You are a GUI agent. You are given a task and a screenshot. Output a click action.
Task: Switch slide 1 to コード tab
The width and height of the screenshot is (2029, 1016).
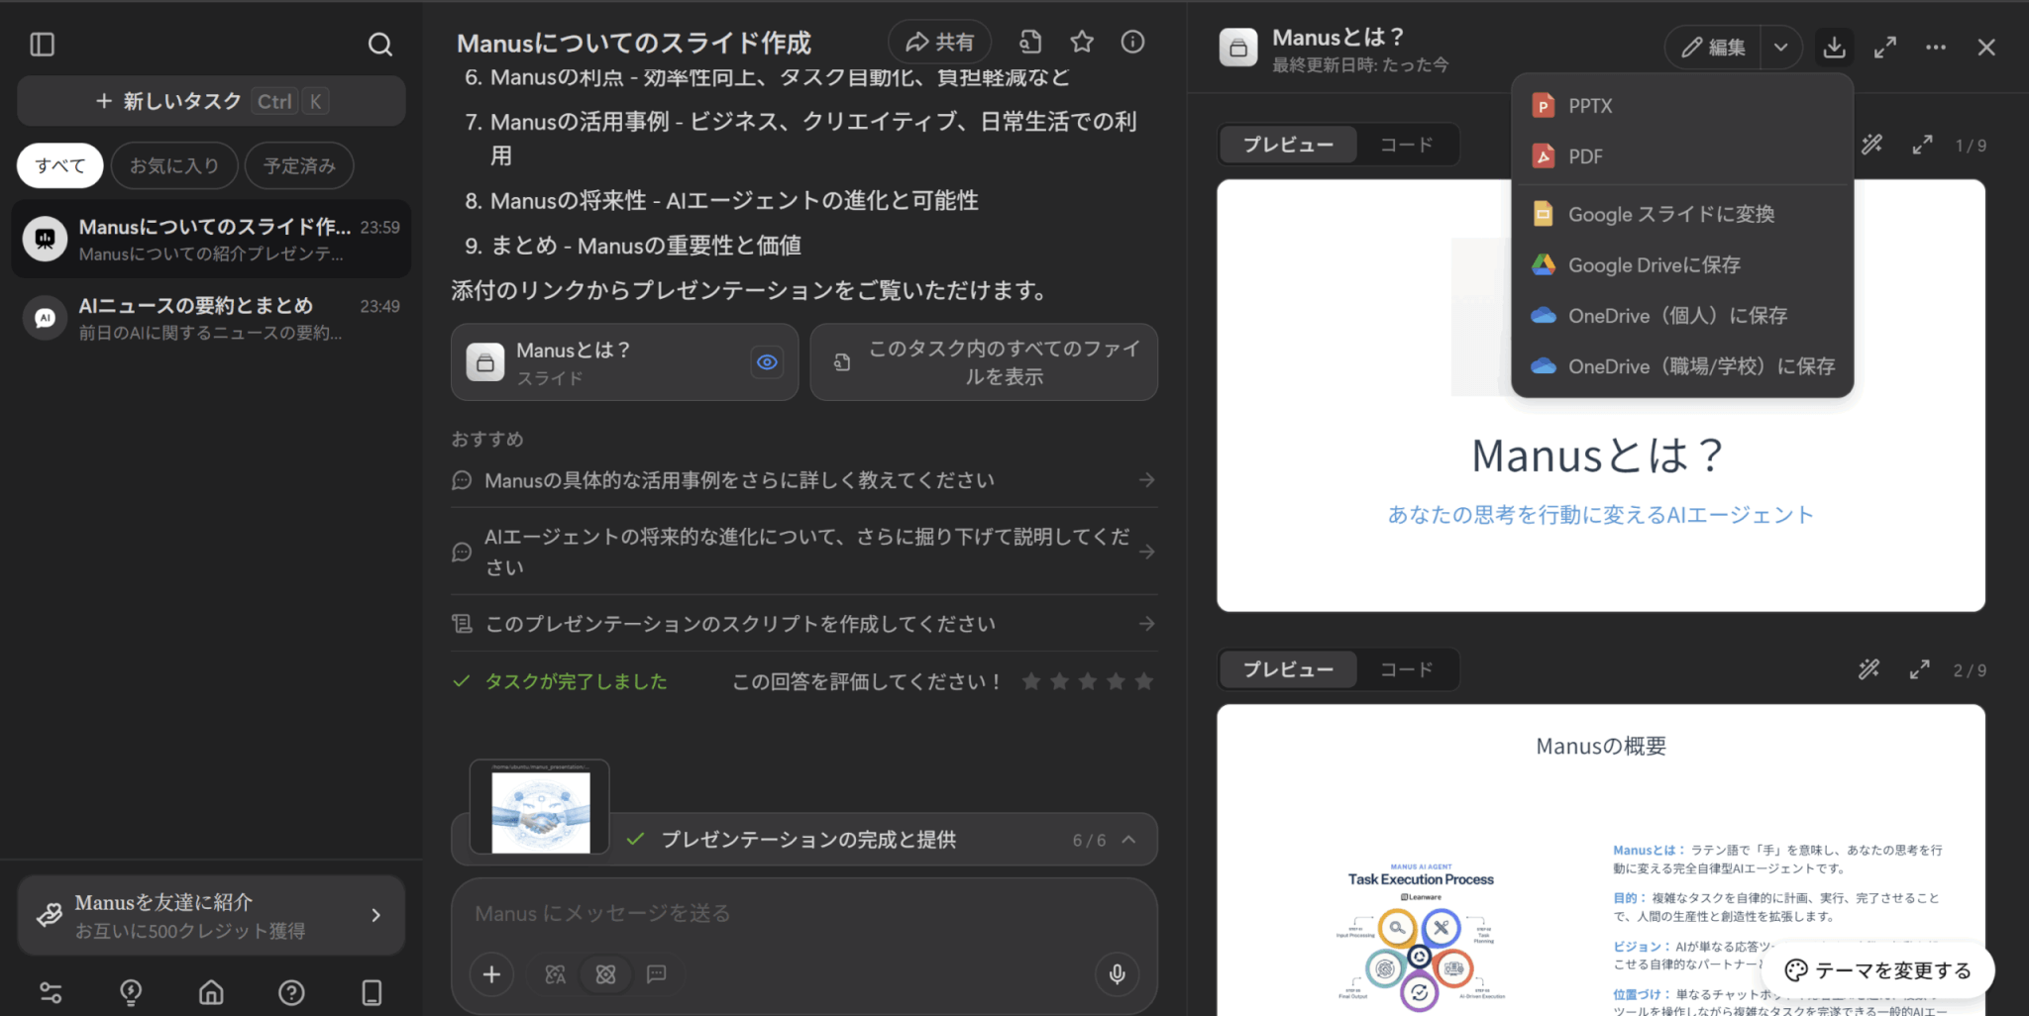point(1407,145)
